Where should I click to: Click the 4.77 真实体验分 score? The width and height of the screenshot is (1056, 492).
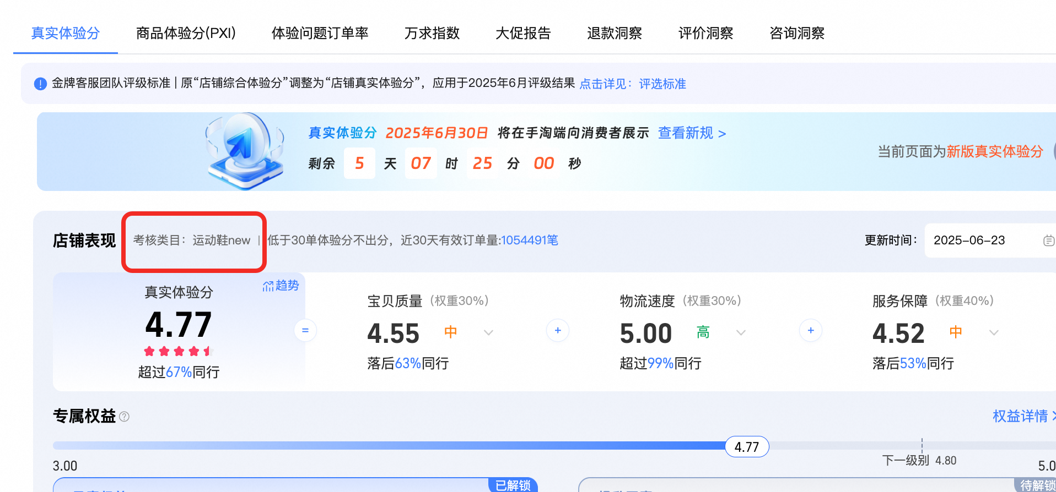pos(179,325)
